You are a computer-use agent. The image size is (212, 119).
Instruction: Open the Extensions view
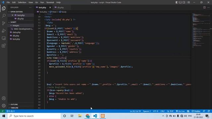4,46
